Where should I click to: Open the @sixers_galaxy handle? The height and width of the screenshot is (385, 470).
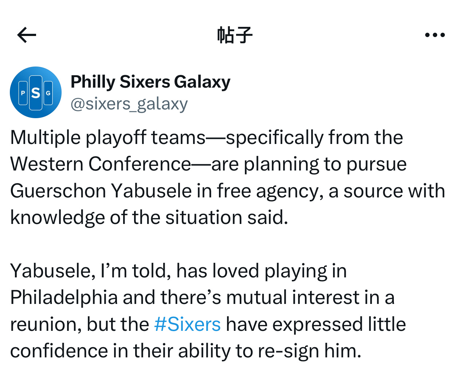[129, 104]
